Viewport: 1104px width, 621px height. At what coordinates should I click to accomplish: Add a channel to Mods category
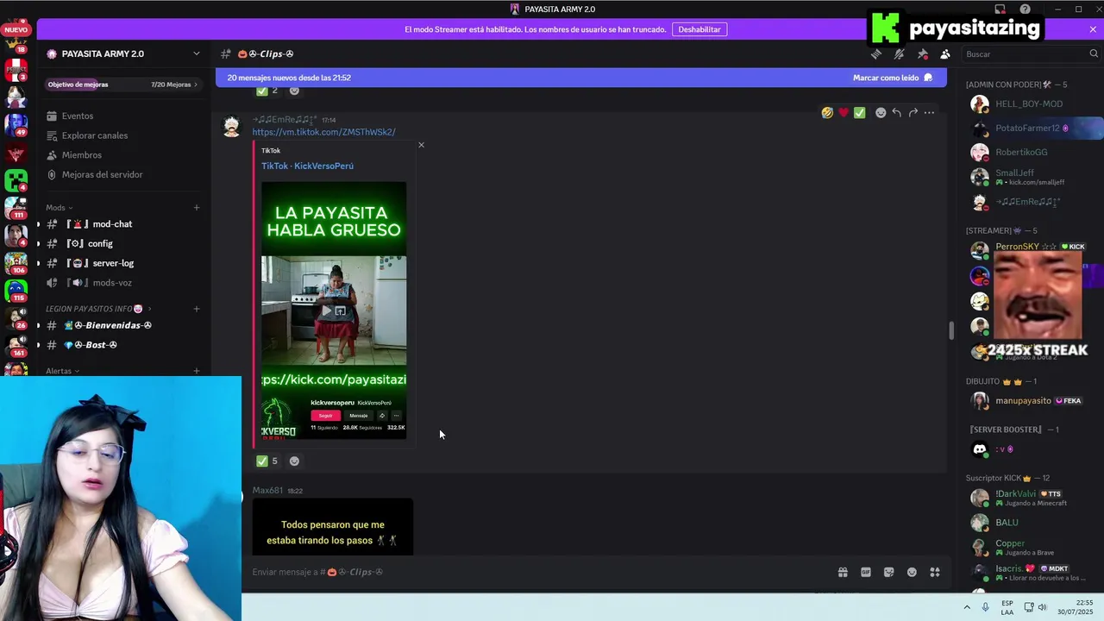197,208
